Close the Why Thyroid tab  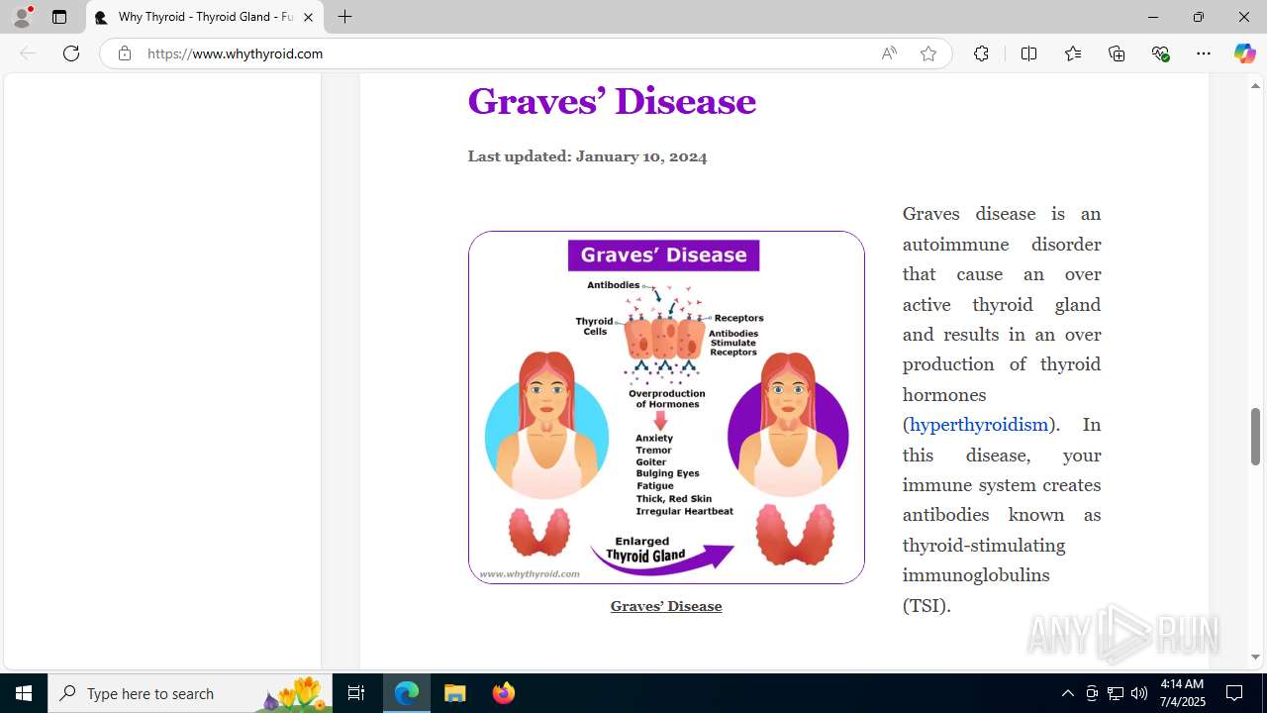coord(308,17)
